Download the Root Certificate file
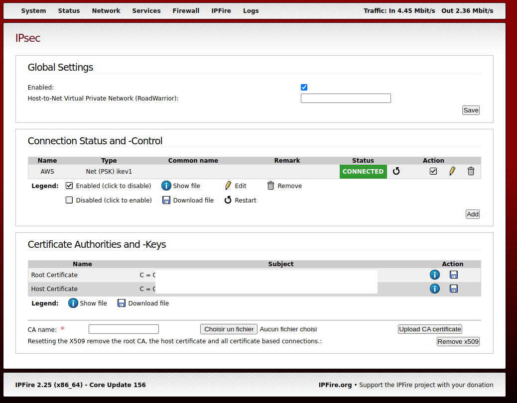Viewport: 517px width, 403px height. tap(454, 275)
